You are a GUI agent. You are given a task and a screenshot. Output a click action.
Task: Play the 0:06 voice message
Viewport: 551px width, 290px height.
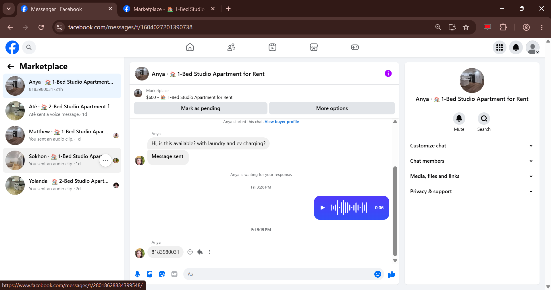(322, 208)
